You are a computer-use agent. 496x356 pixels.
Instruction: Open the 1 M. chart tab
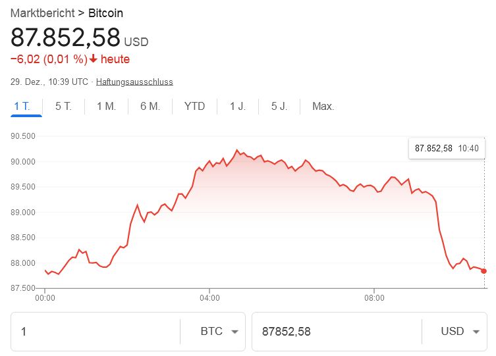tap(106, 106)
